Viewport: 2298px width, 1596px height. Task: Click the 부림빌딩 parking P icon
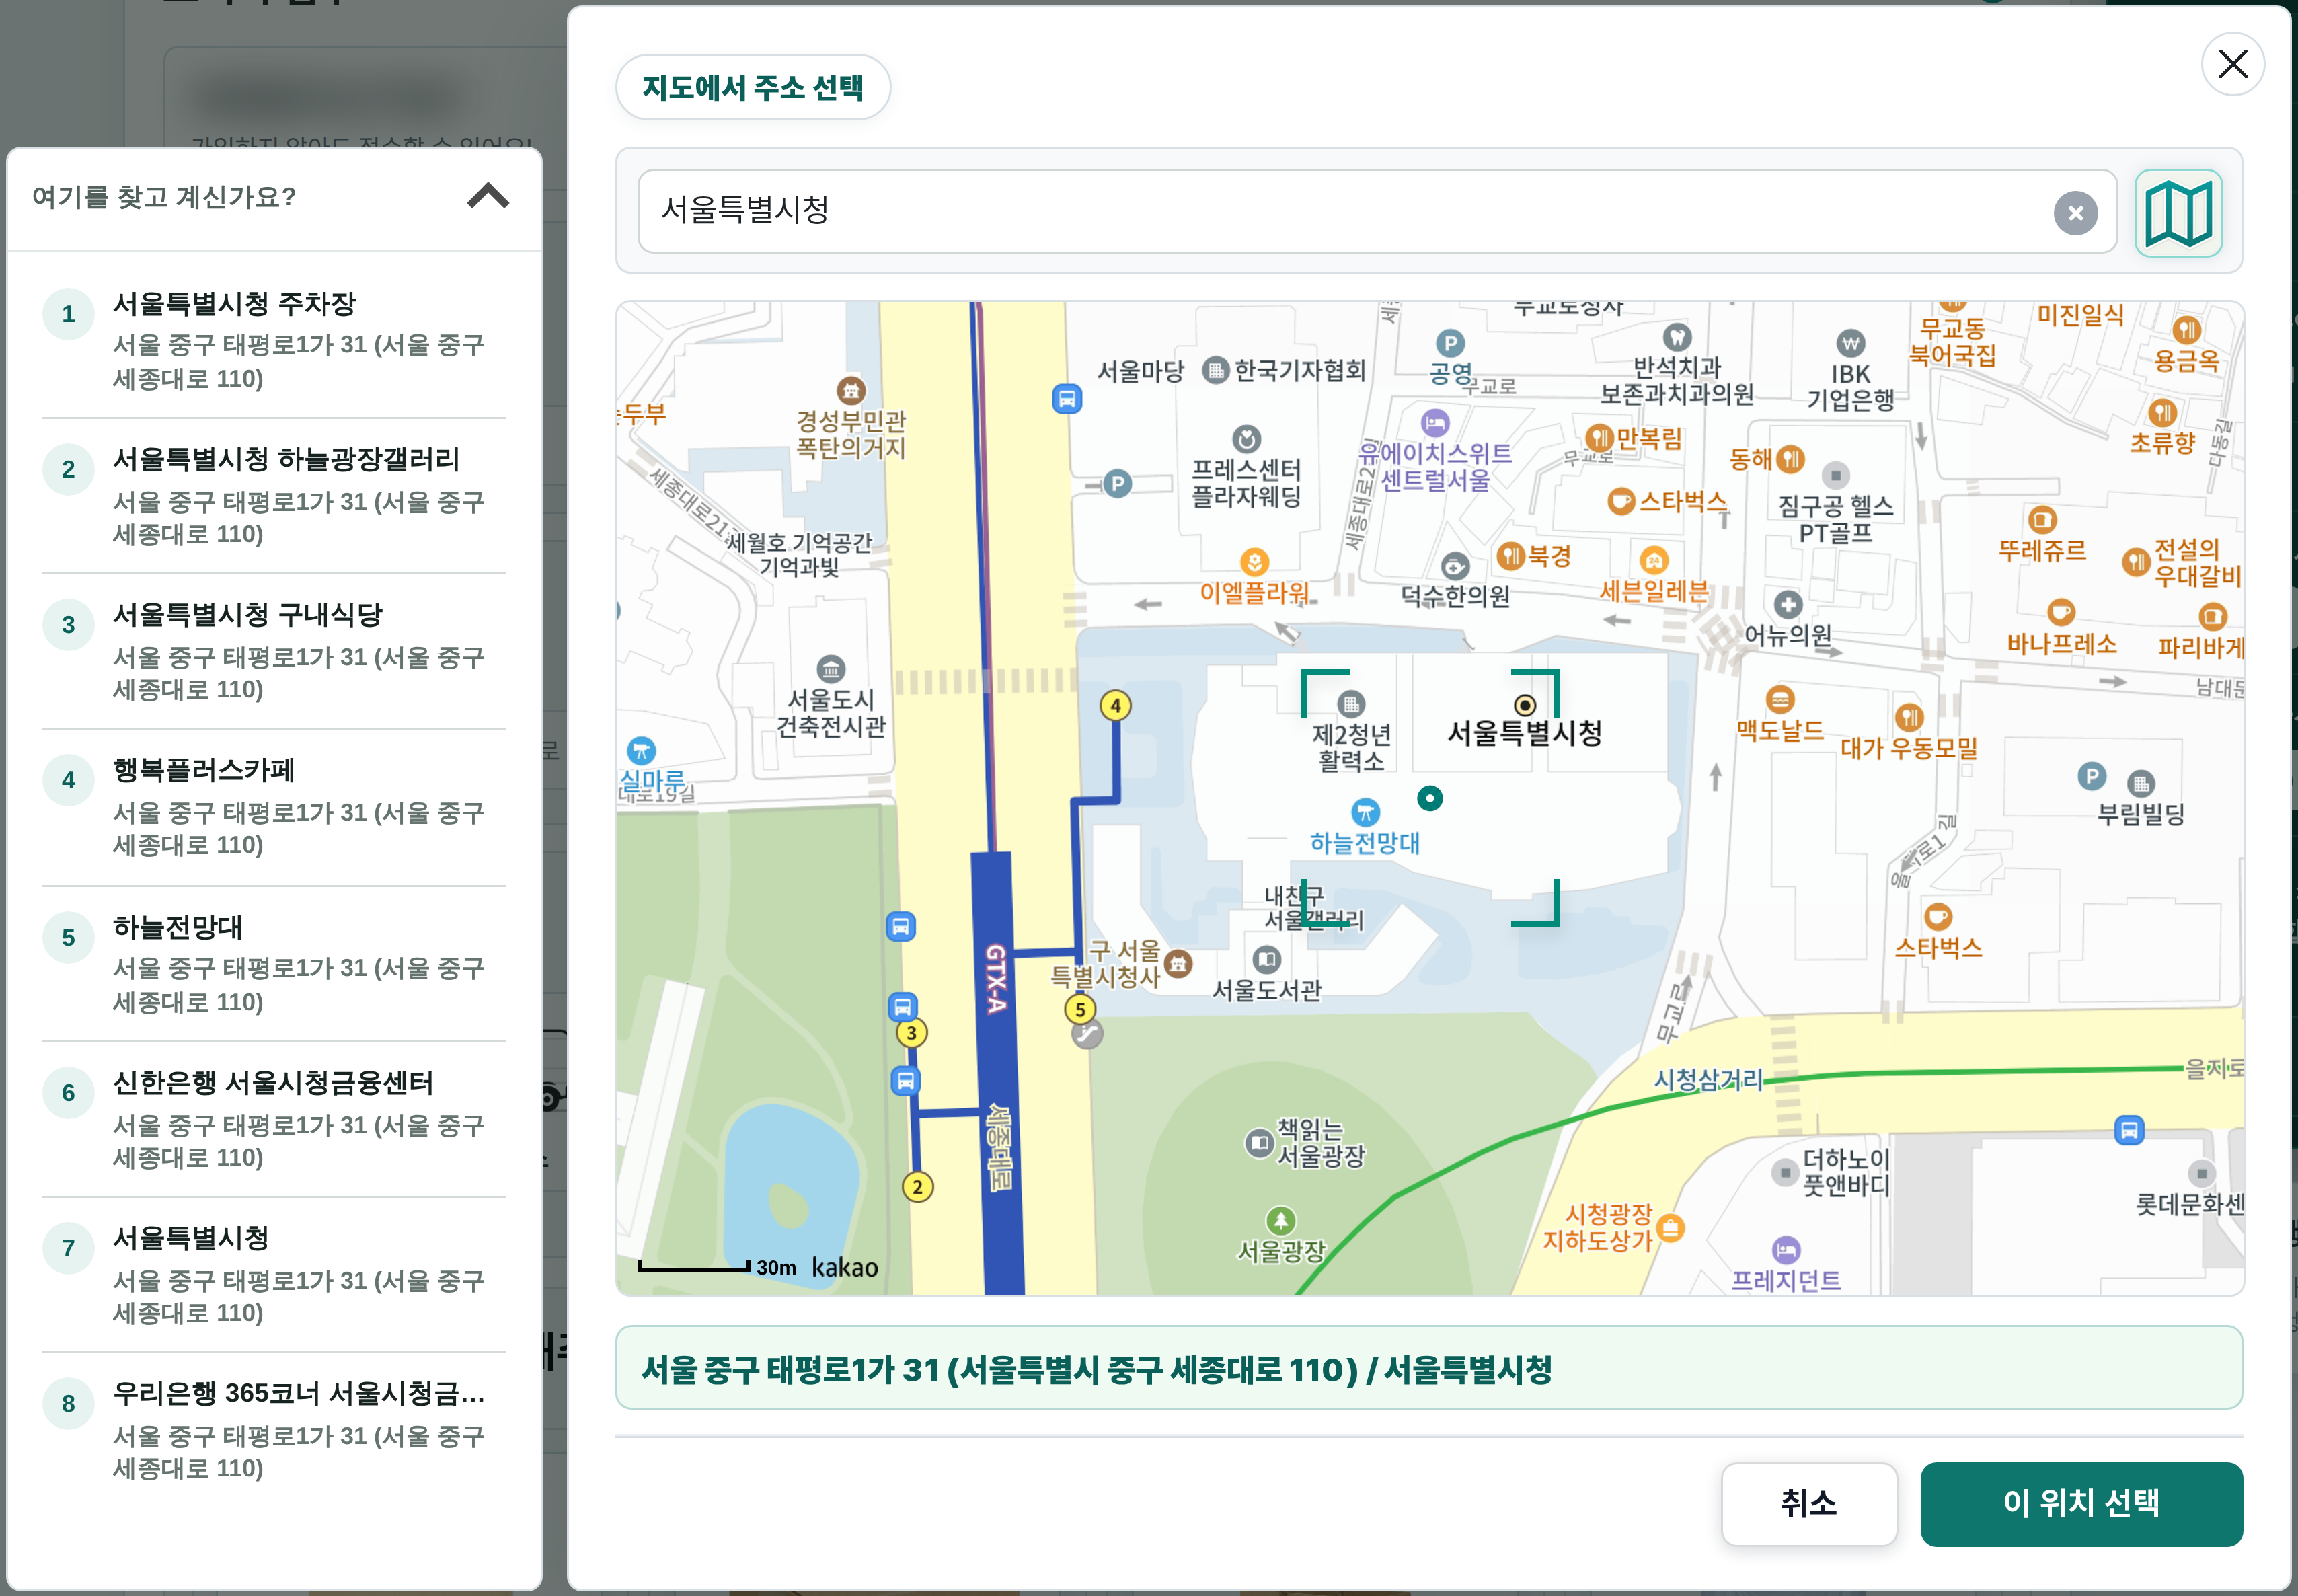2091,776
